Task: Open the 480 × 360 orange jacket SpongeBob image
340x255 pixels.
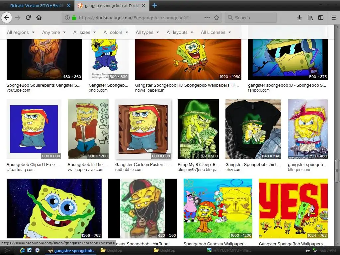Action: pyautogui.click(x=44, y=59)
